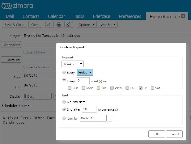The width and height of the screenshot is (191, 144).
Task: Open the Mail tab
Action: click(x=10, y=16)
